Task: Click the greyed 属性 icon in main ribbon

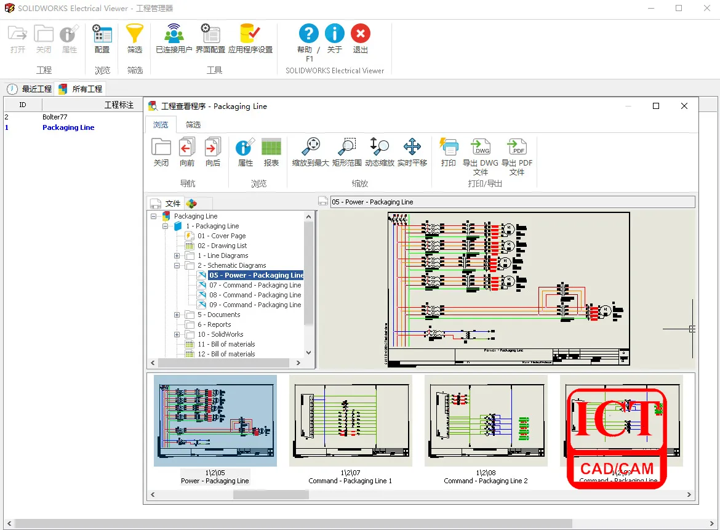Action: (70, 34)
